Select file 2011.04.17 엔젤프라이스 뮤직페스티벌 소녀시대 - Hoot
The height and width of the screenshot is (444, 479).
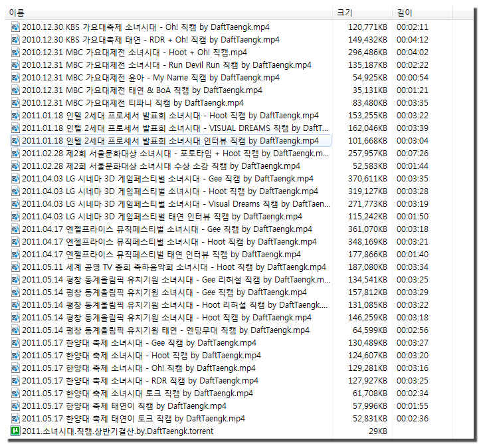point(169,242)
